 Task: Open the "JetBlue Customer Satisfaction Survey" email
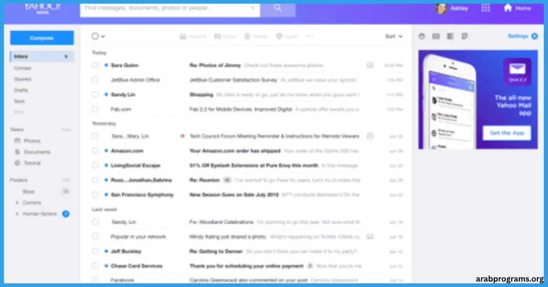[233, 80]
